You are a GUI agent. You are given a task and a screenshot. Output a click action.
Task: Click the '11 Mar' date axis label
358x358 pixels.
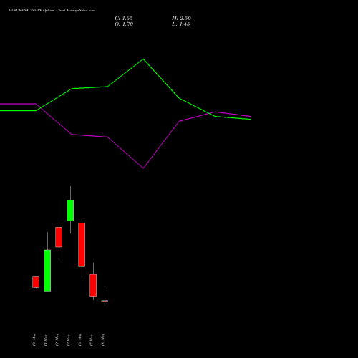point(46,340)
